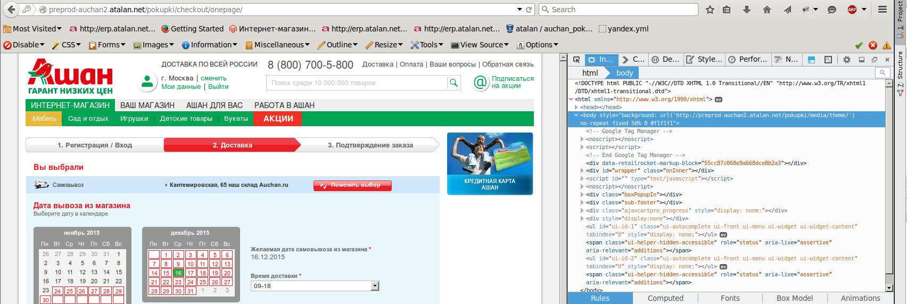The width and height of the screenshot is (907, 304).
Task: Open devtools in separate window icon
Action: pos(874,60)
